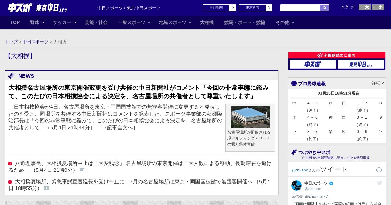391x205 pixels.
Task: Expand the 地域スポーツ menu
Action: click(175, 22)
